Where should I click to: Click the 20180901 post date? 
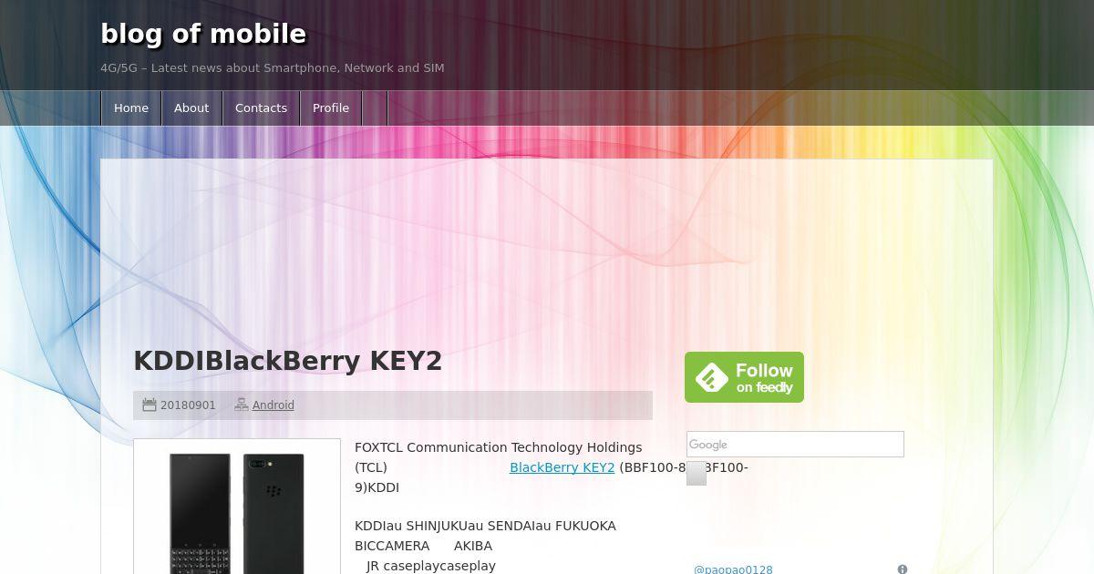tap(188, 405)
